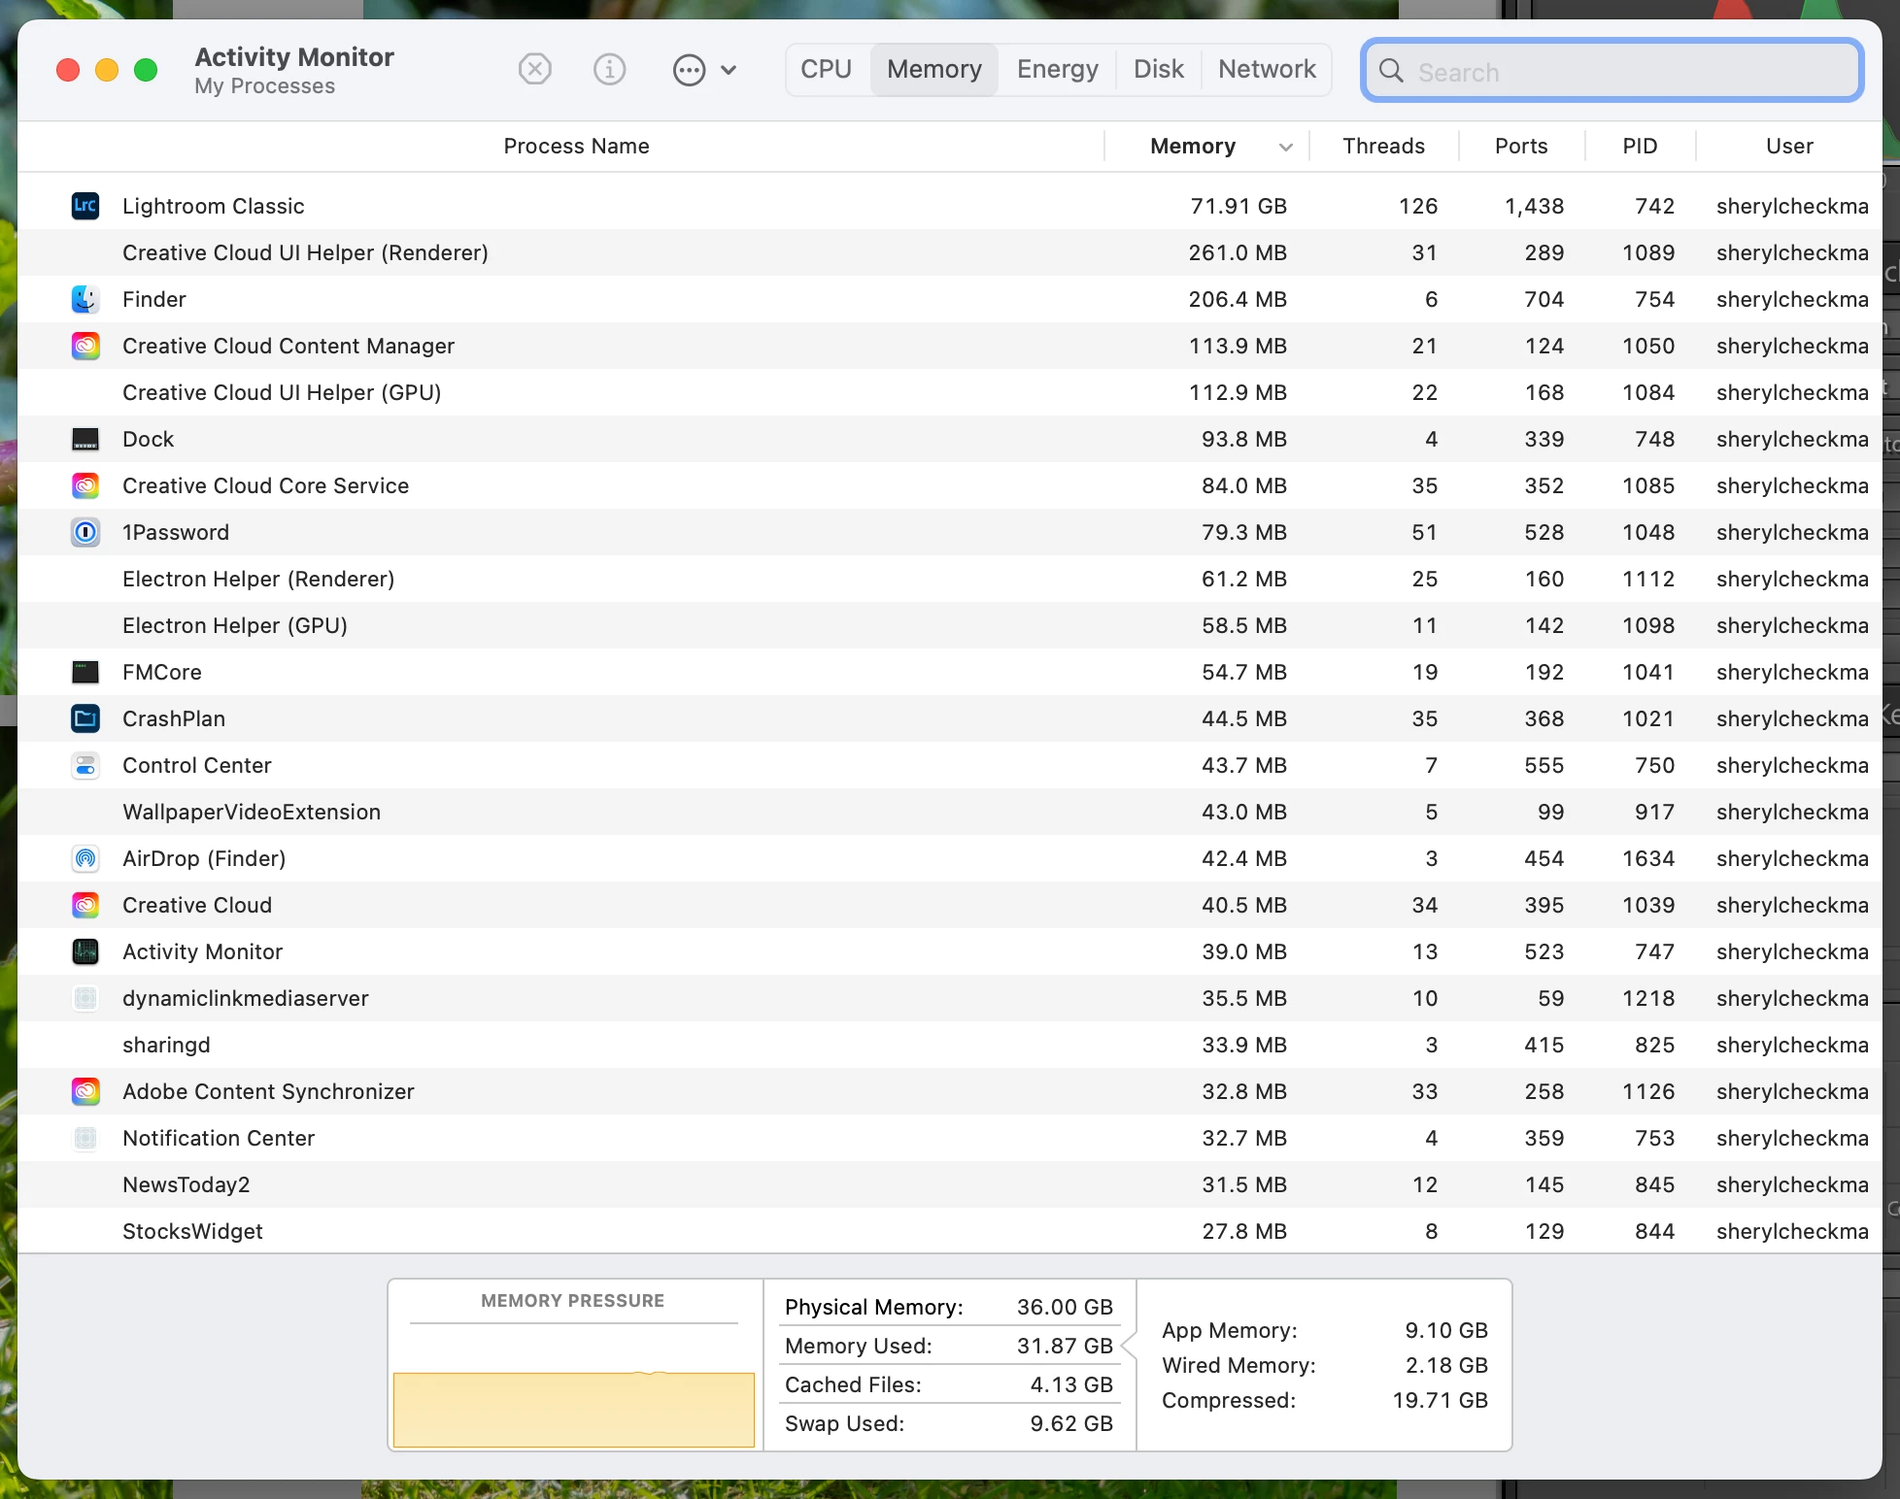The height and width of the screenshot is (1499, 1900).
Task: Click the Control Center process icon
Action: coord(85,765)
